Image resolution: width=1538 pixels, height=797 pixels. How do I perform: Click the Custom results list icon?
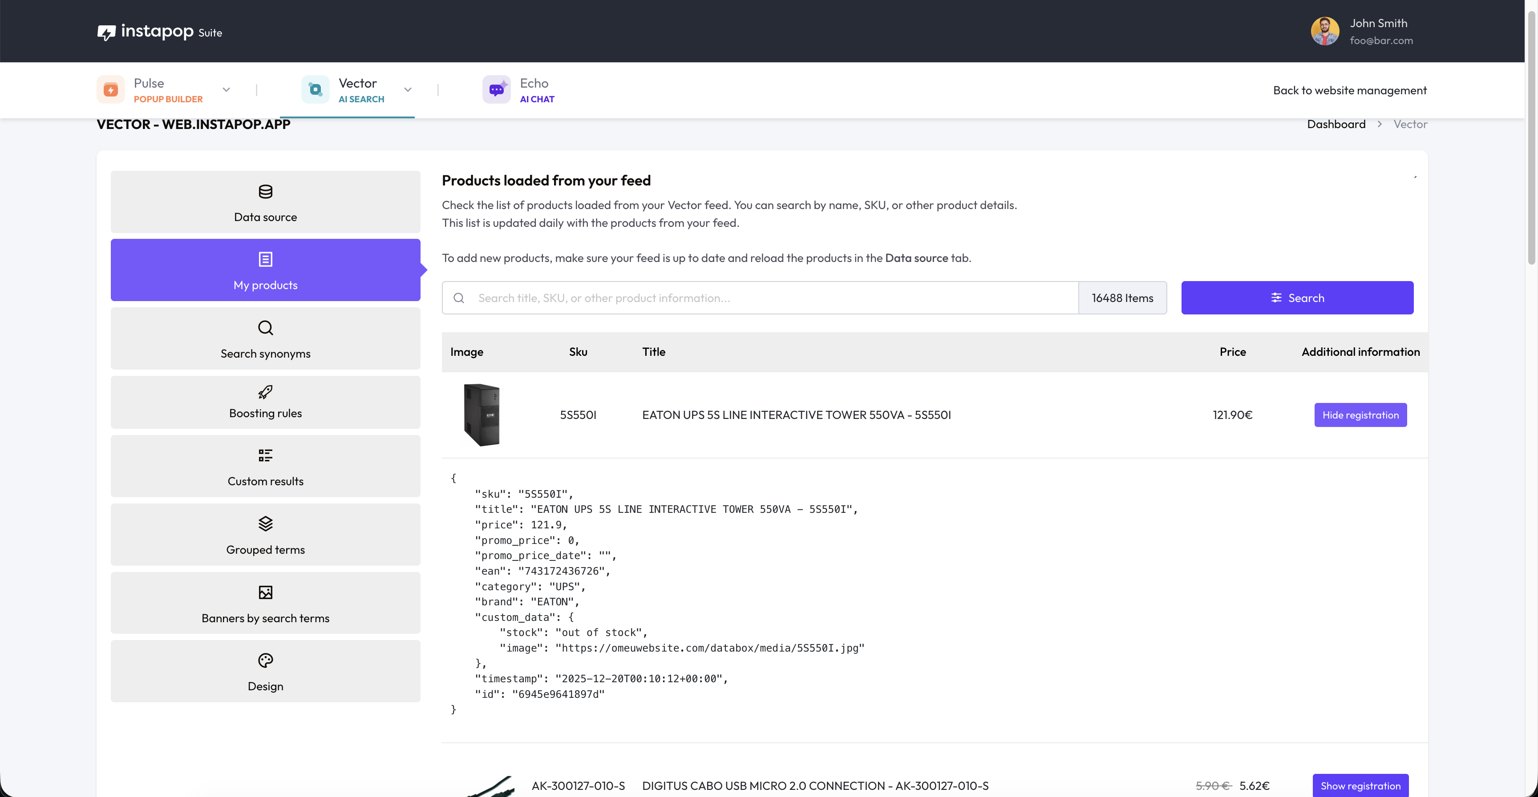265,456
